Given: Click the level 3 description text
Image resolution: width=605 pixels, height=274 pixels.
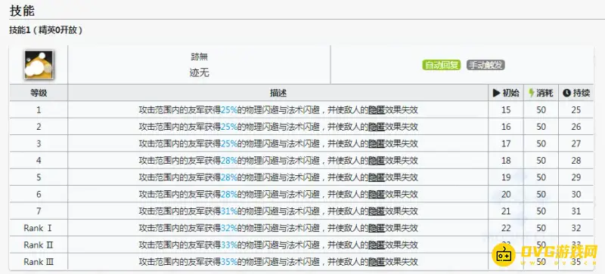Looking at the screenshot, I should (278, 143).
